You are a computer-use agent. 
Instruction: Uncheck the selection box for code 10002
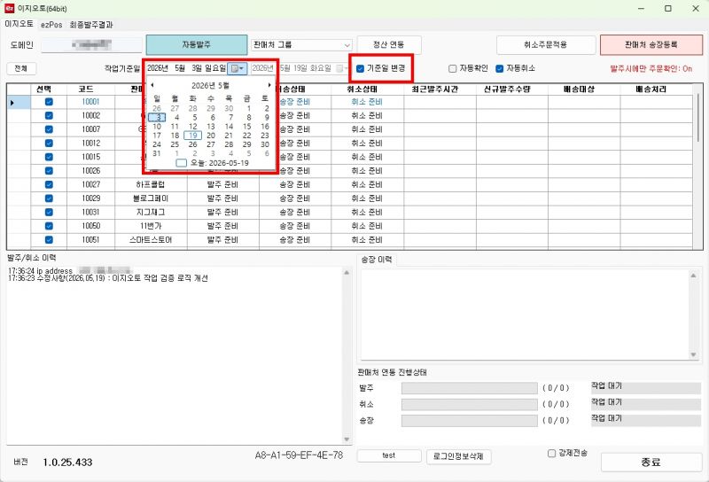click(x=49, y=116)
